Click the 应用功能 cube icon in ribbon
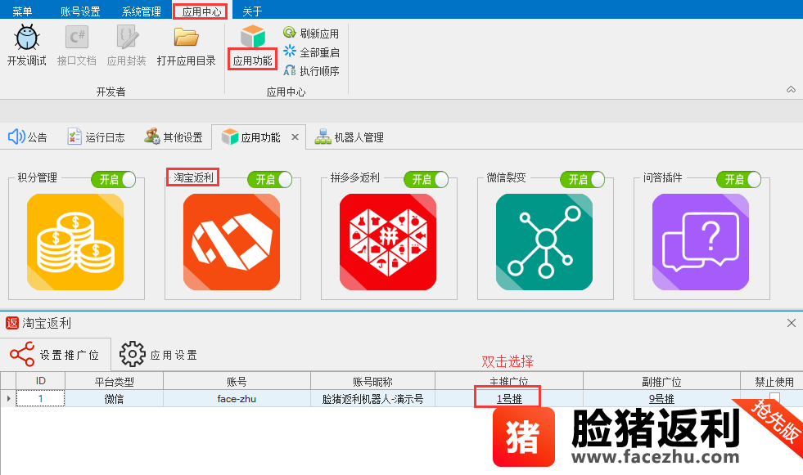The image size is (803, 475). click(252, 36)
